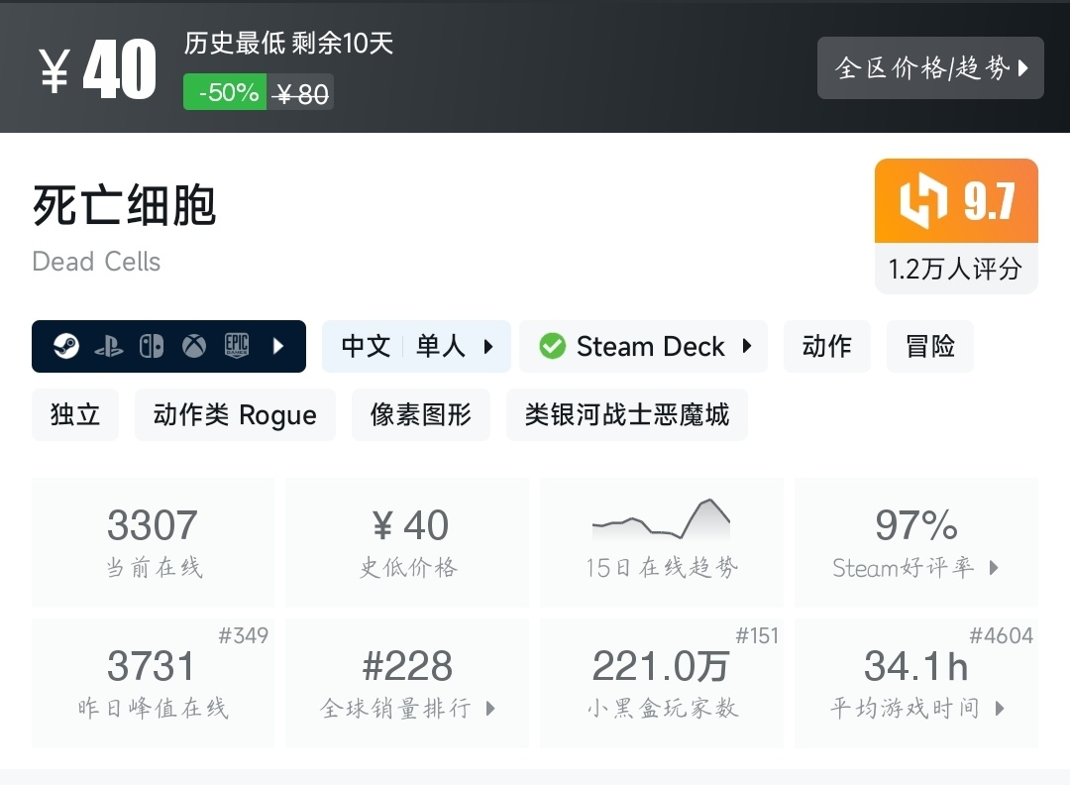Open 全区价格/趋势 regional price trends
The width and height of the screenshot is (1070, 785).
(x=930, y=68)
